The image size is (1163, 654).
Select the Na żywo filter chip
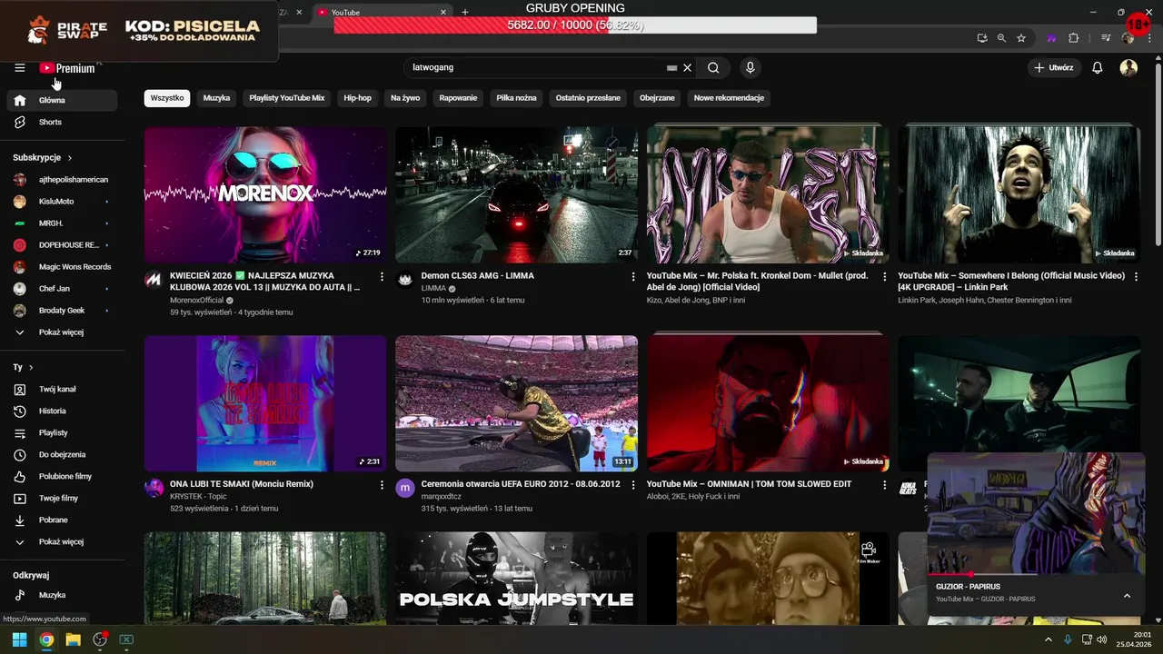click(405, 98)
